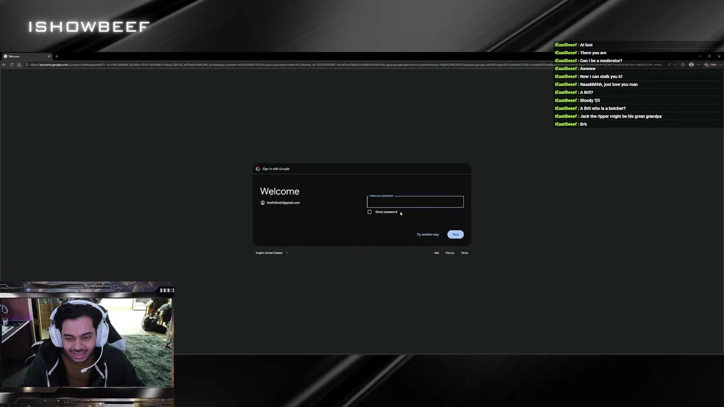Select the Welcome browser tab
Screen dimensions: 724x407
click(x=27, y=56)
